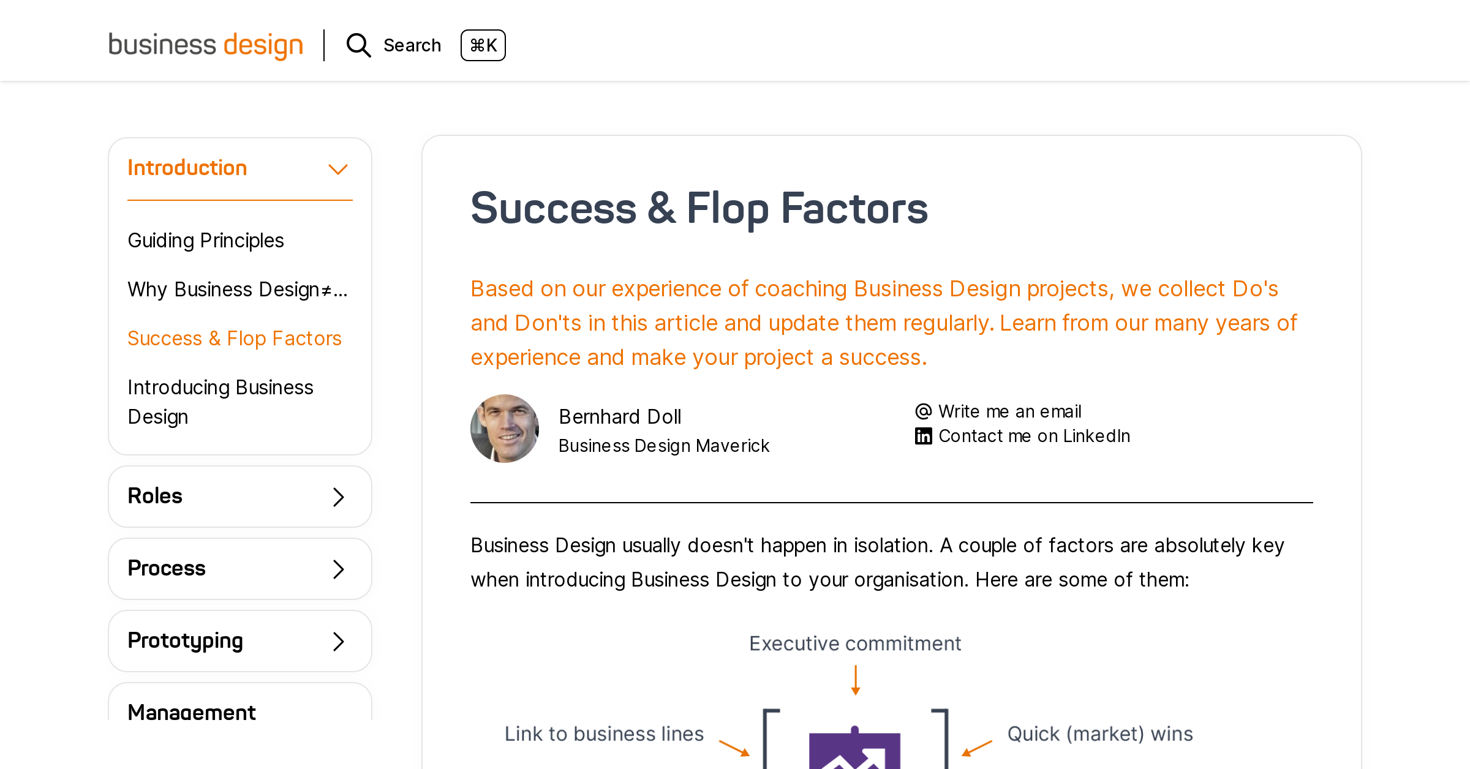Click the orange arrow below Executive commitment
The width and height of the screenshot is (1470, 769).
[x=855, y=678]
